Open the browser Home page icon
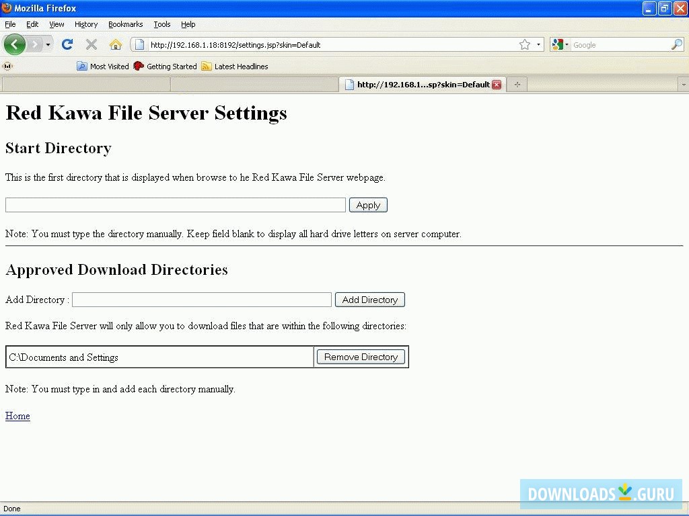This screenshot has width=689, height=516. click(x=115, y=44)
